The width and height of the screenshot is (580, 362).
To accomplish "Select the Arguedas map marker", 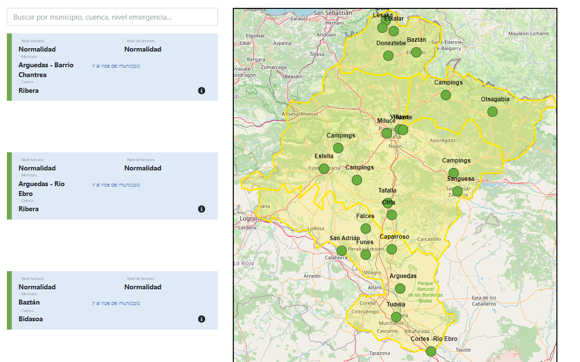I will tap(400, 288).
